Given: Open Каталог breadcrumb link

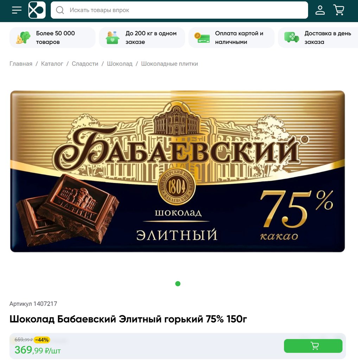Looking at the screenshot, I should 52,64.
